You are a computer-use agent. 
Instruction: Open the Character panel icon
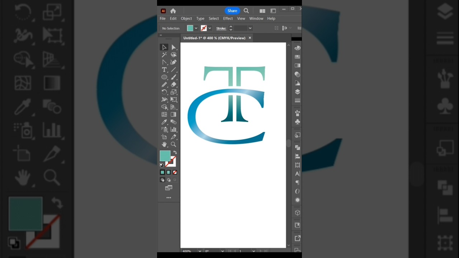pos(297,174)
